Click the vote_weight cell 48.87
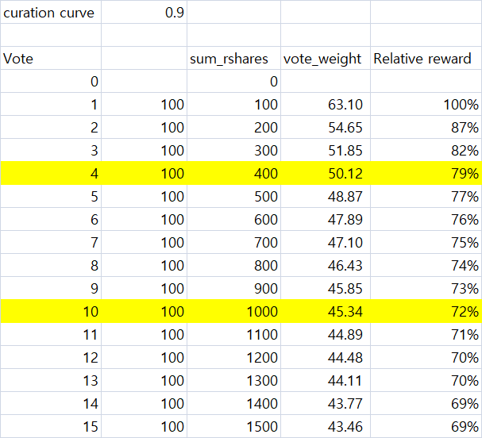 (326, 197)
